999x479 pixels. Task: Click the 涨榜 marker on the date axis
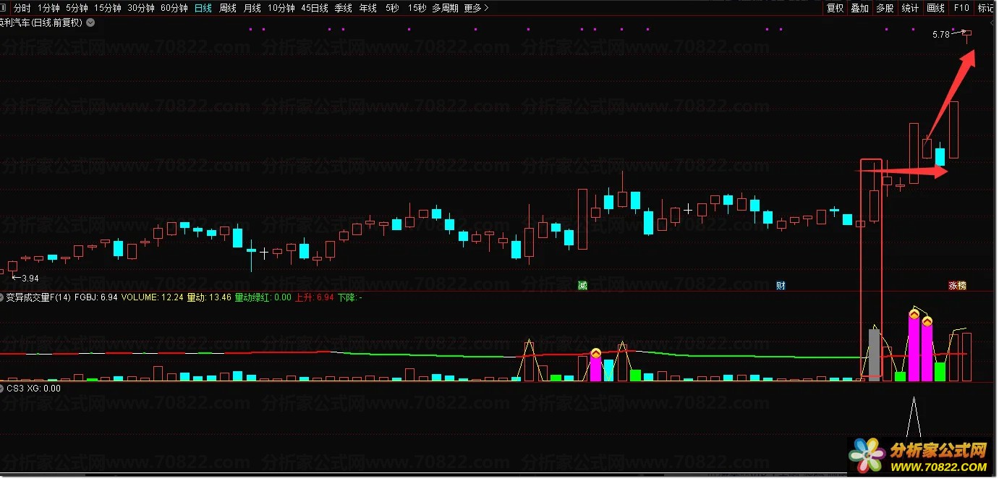(x=958, y=285)
